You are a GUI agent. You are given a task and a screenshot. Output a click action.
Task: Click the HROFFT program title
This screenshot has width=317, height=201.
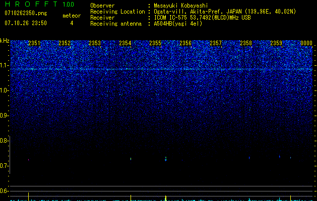(x=31, y=4)
